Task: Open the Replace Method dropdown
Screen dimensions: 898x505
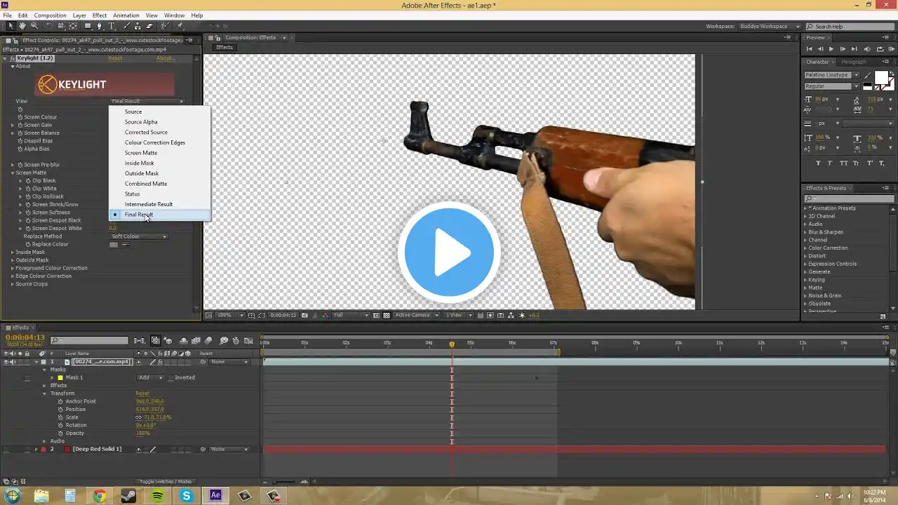Action: (x=139, y=236)
